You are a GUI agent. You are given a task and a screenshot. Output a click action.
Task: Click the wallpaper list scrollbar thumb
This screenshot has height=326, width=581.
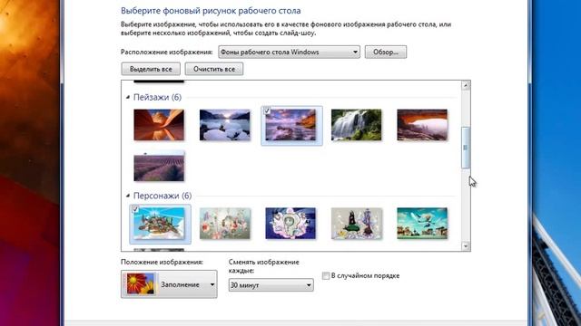(x=466, y=148)
